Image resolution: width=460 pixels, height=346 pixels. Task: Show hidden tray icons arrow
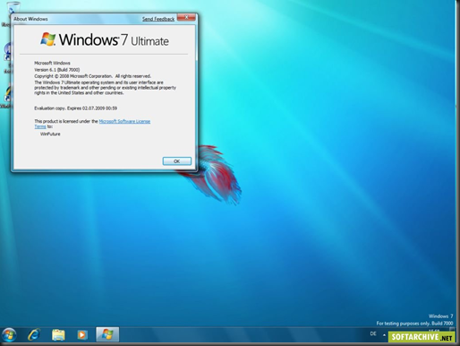[384, 334]
